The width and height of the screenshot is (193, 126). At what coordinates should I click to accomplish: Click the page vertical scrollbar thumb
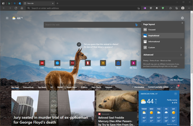192,43
